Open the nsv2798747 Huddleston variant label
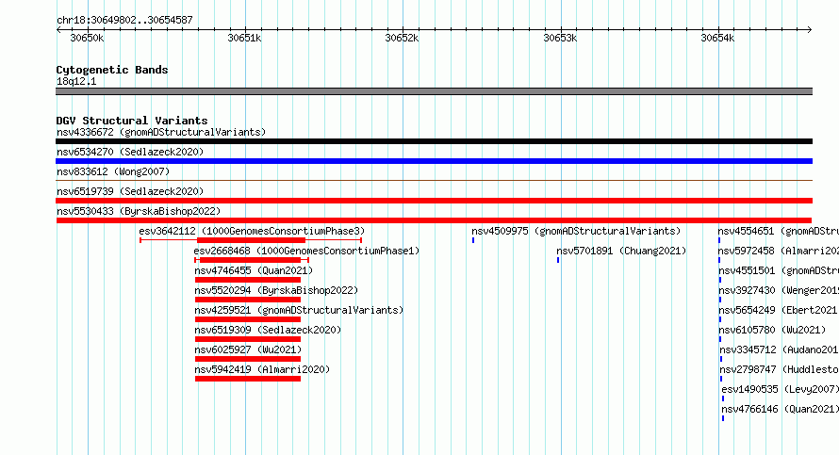Image resolution: width=839 pixels, height=455 pixels. pyautogui.click(x=779, y=369)
